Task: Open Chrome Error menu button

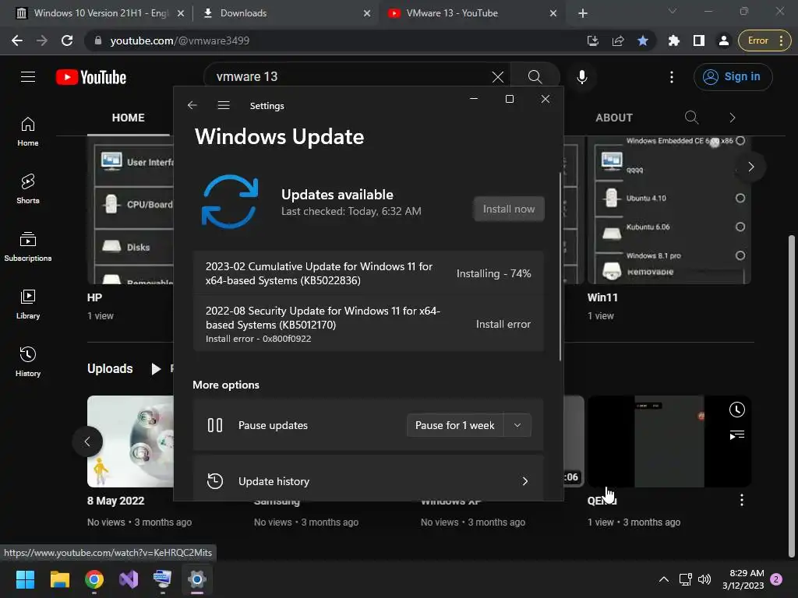Action: point(764,40)
